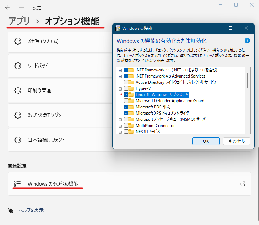259x225 pixels.
Task: Go back with the Settings back arrow
Action: (8, 8)
